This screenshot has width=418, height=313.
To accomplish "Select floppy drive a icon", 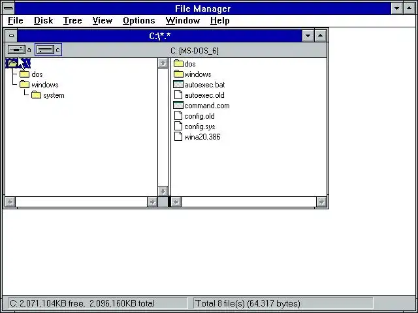I will tap(16, 50).
